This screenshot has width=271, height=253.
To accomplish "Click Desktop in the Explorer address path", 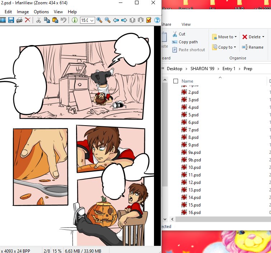I will click(174, 69).
